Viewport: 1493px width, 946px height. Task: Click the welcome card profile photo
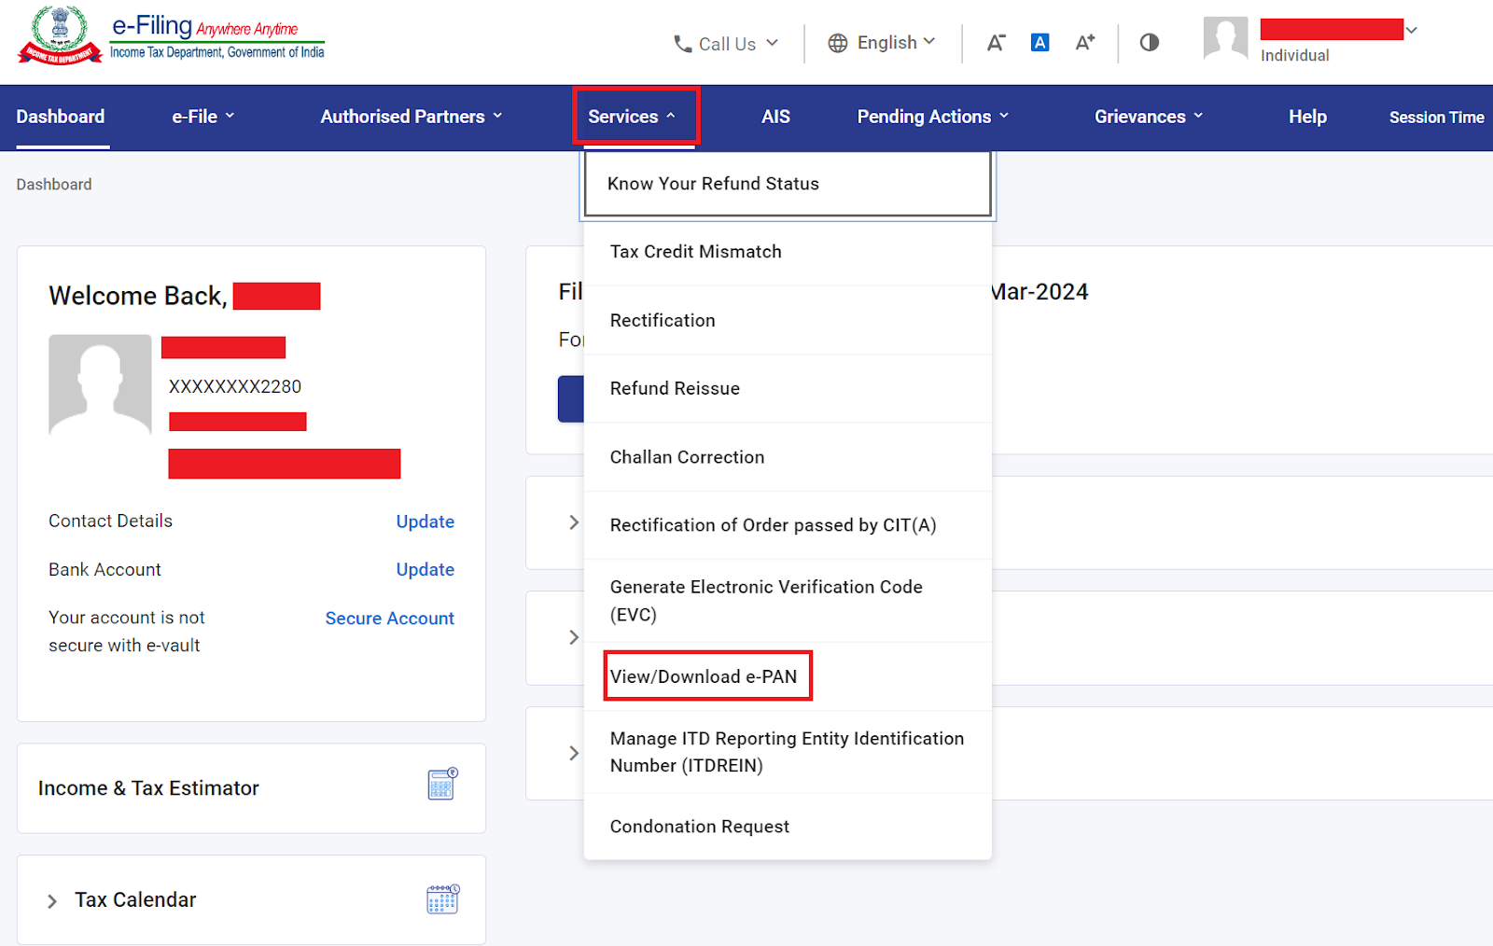pos(100,383)
